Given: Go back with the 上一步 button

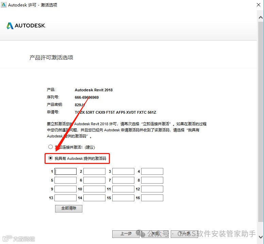Looking at the screenshot, I should click(126, 234).
